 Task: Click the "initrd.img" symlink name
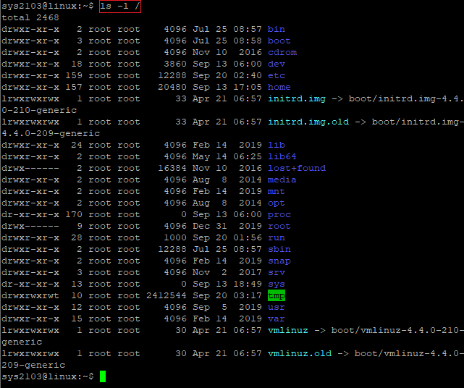[x=297, y=98]
